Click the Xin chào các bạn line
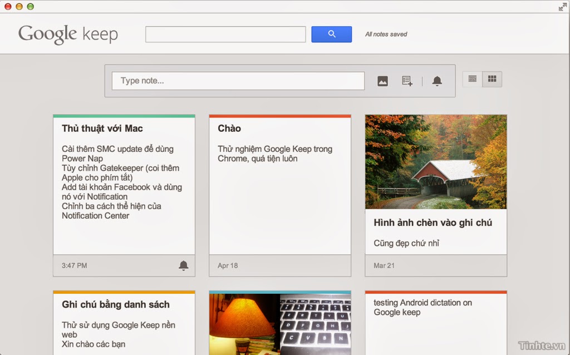 [94, 344]
